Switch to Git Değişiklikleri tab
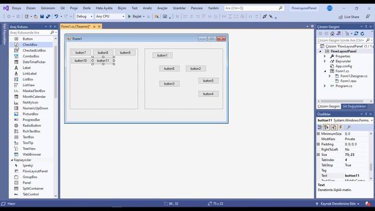 pyautogui.click(x=354, y=106)
